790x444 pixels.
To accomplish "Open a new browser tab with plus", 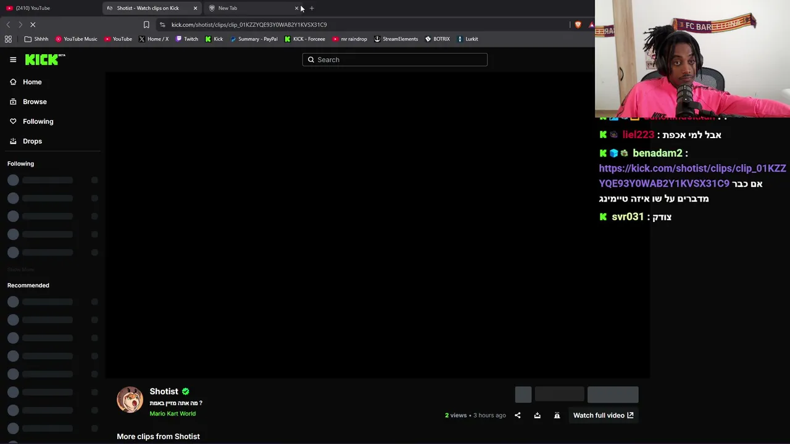I will click(312, 8).
